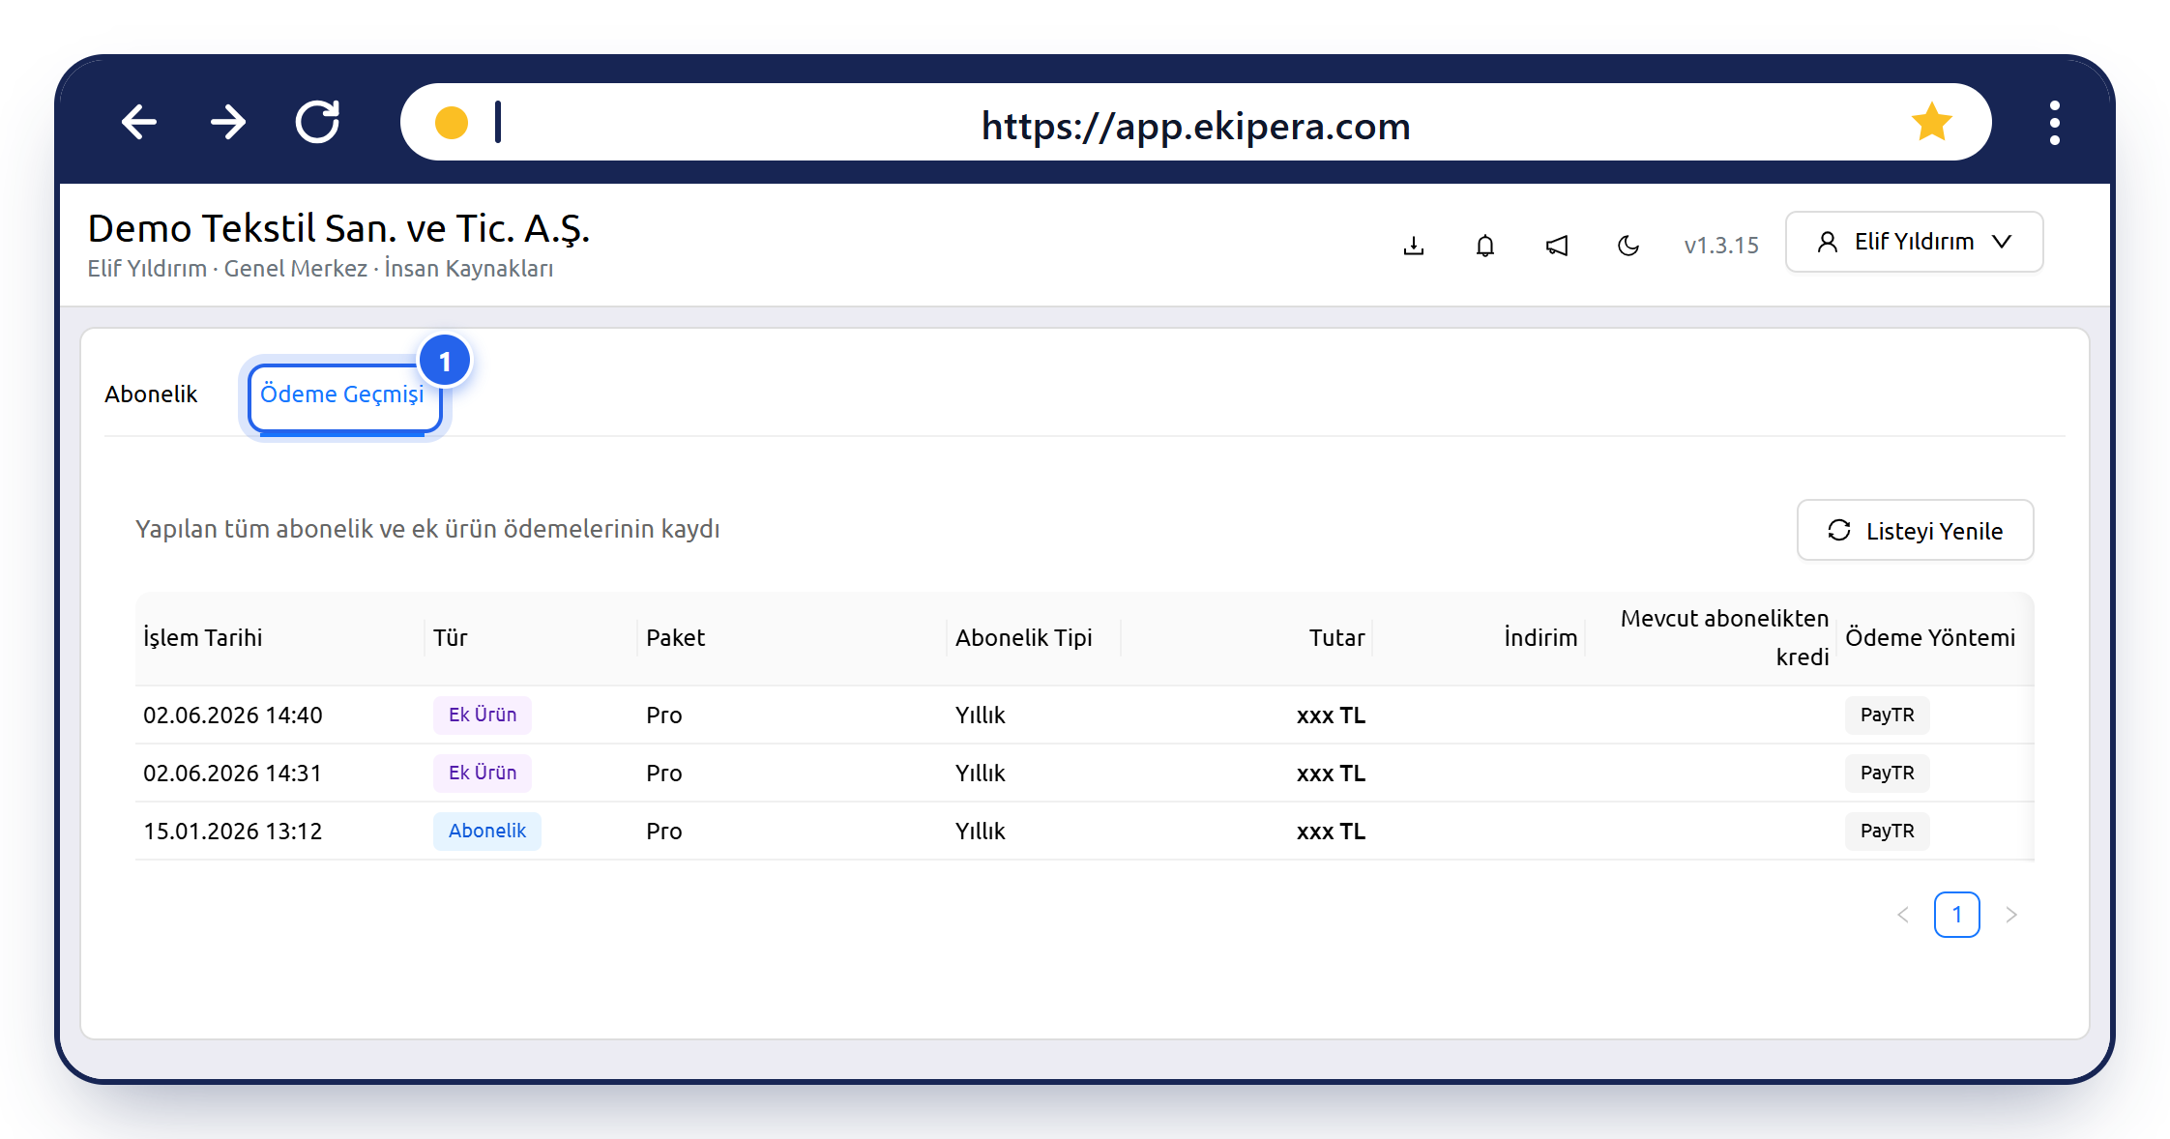Click the Demo Tekstil company title
Screen dimensions: 2170x1139
click(x=338, y=229)
